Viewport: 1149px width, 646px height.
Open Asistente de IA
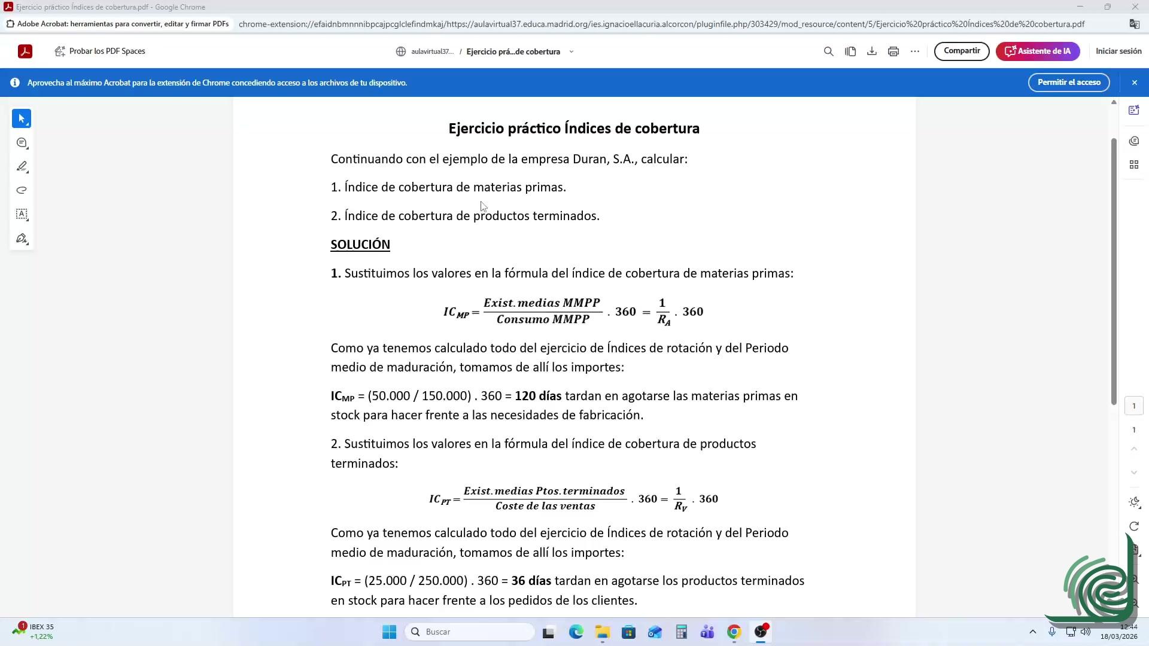click(1037, 51)
